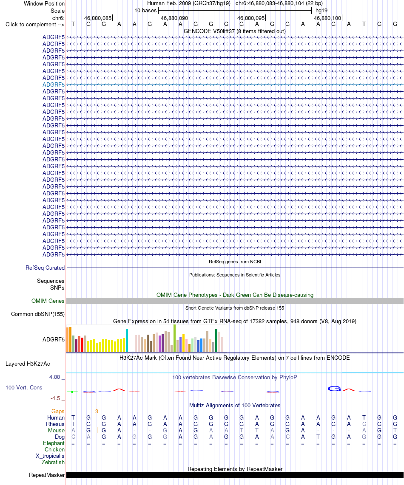Click the chr6:46,880,083-46,880,104 (22 bp) position text
Viewport: 404px width, 485px height.
tap(279, 3)
